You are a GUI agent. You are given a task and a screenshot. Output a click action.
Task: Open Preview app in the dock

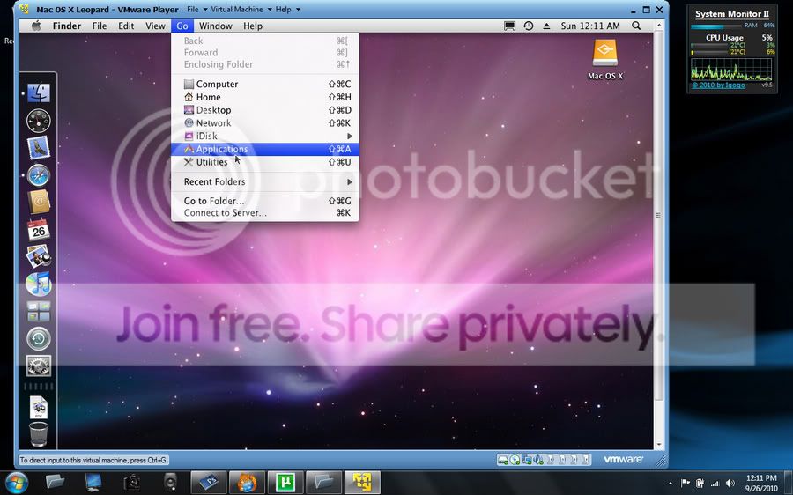tap(39, 256)
